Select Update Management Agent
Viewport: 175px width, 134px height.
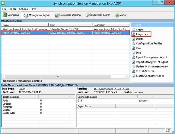pyautogui.click(x=152, y=67)
